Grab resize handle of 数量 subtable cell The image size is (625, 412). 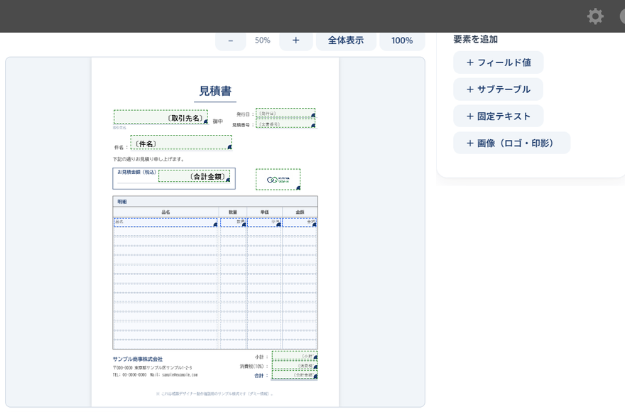coord(244,224)
